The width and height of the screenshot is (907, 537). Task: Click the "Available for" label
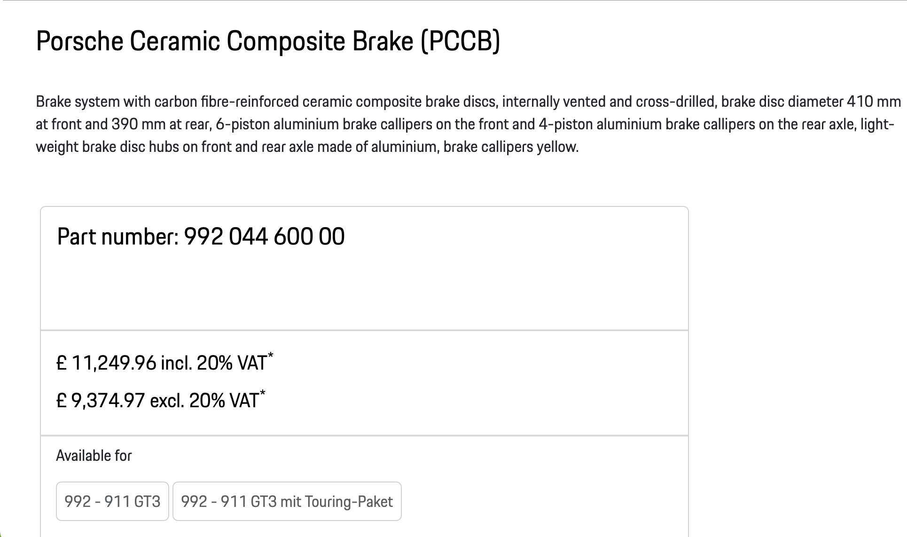click(x=94, y=456)
